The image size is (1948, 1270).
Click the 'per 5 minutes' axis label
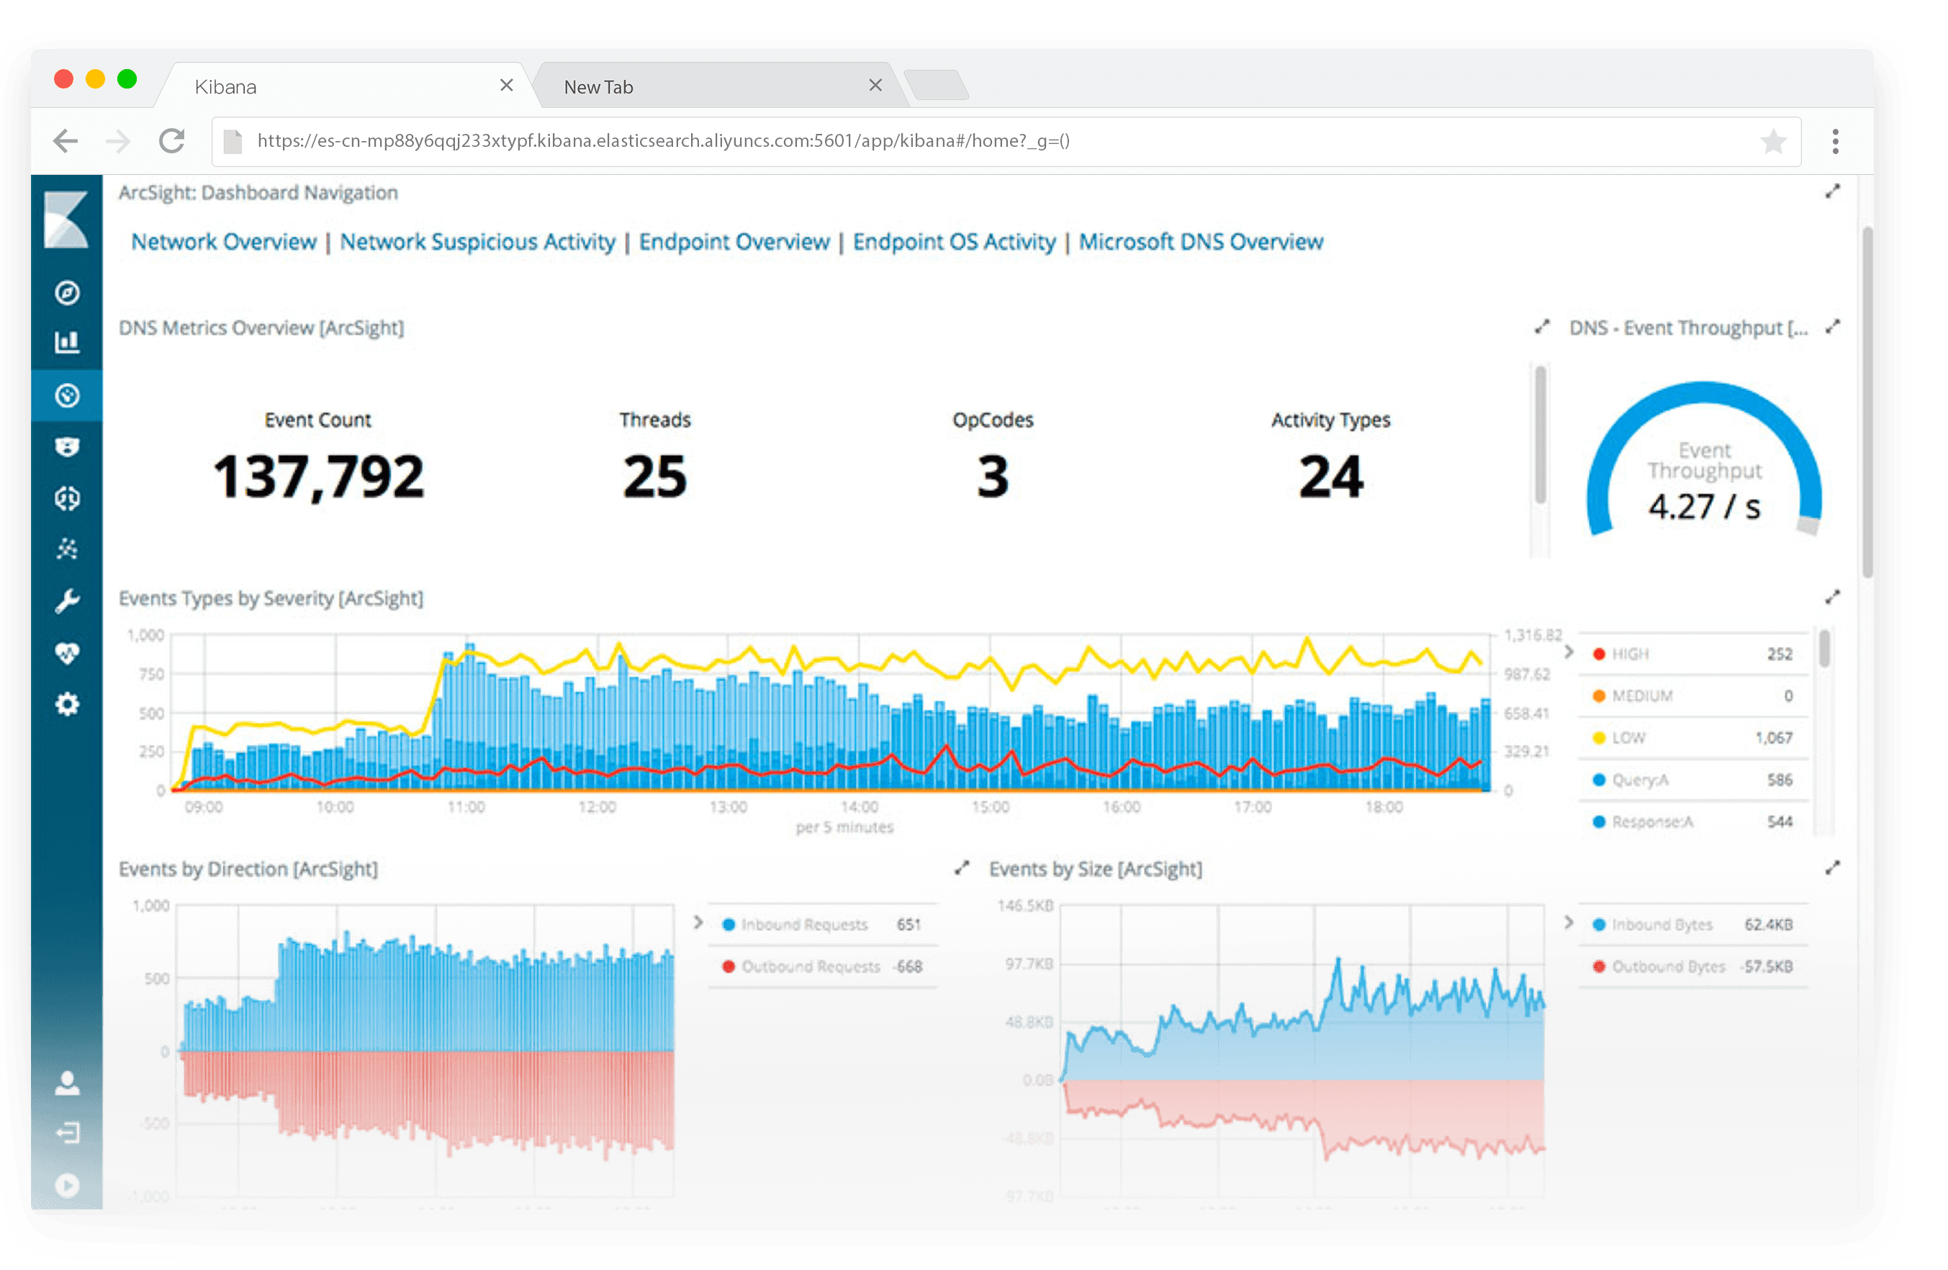pos(844,827)
